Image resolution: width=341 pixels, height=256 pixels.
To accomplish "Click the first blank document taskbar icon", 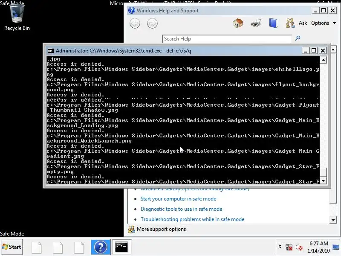I will (37, 247).
